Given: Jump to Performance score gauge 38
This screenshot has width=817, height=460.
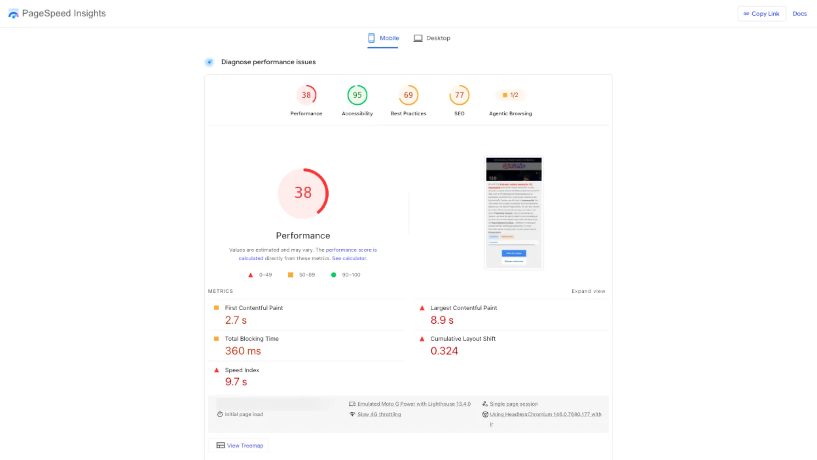Looking at the screenshot, I should coord(306,95).
